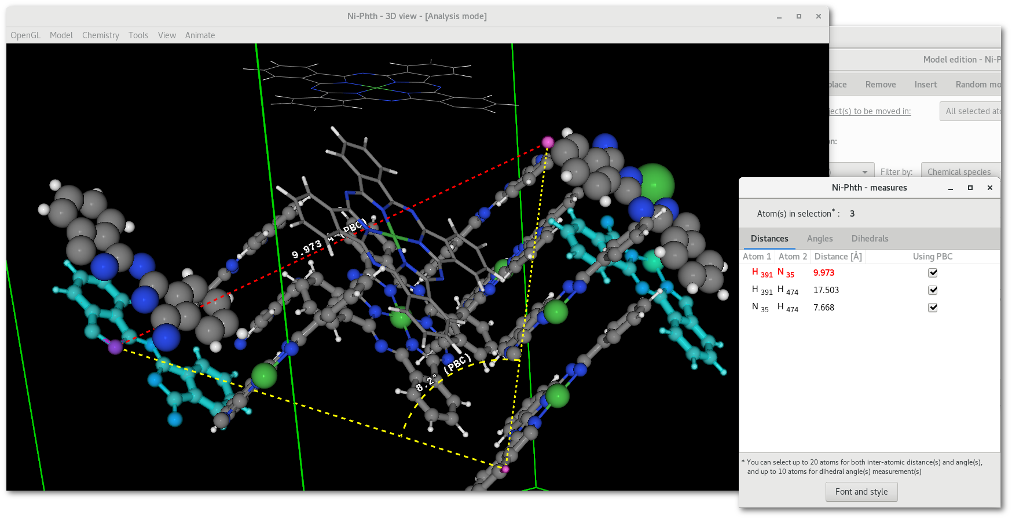Click the Font and style button
Screen dimensions: 1012x519
[861, 492]
